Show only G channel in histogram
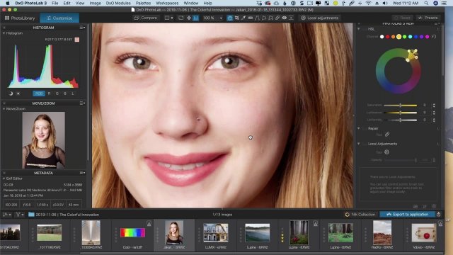 tap(57, 93)
